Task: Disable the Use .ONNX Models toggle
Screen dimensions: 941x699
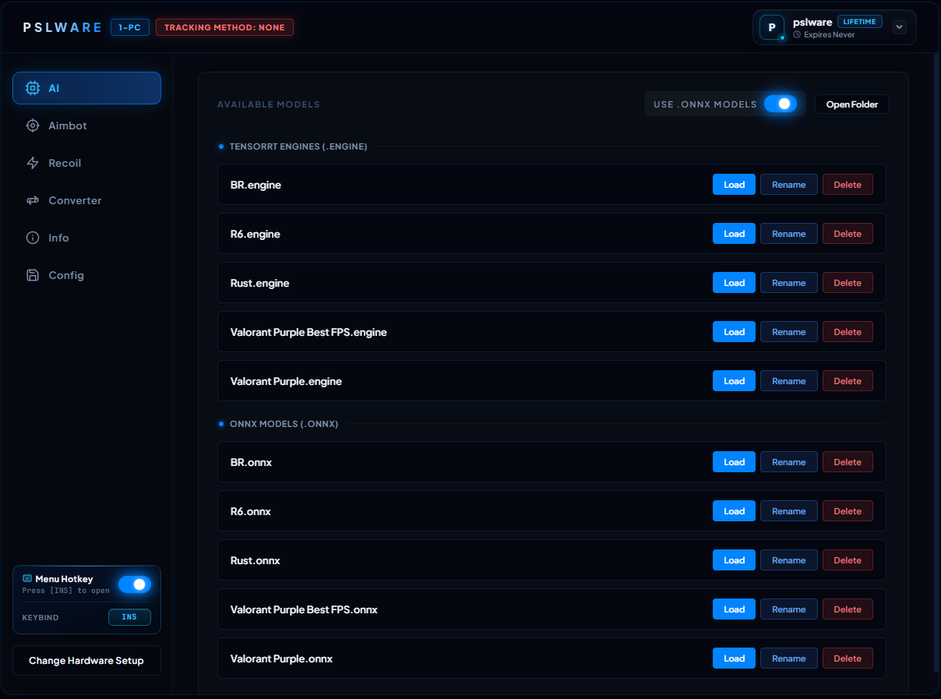Action: [x=781, y=104]
